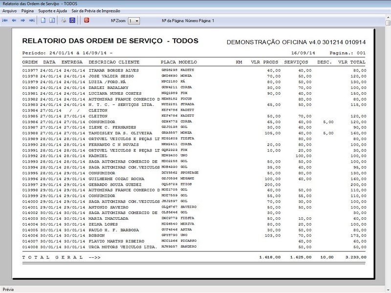
Task: Click client ROBSON
Action: [x=97, y=235]
